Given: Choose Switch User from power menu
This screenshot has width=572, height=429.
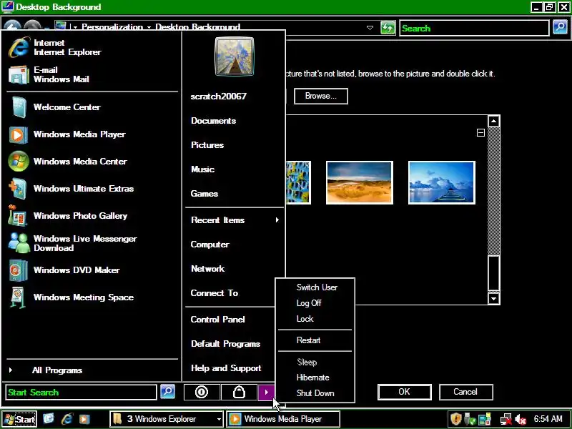Looking at the screenshot, I should [317, 287].
